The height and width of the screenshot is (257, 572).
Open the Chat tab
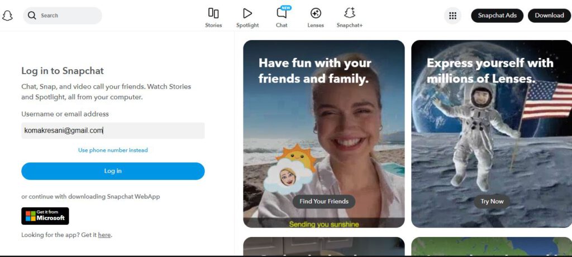[282, 18]
